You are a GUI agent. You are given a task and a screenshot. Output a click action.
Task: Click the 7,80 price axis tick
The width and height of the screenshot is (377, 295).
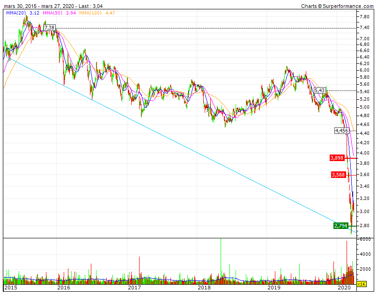[x=364, y=16]
